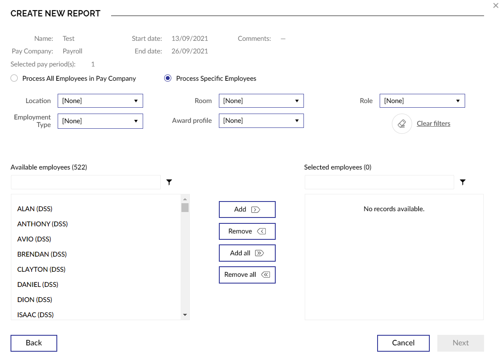Focus the available employees search field
The image size is (503, 358).
click(85, 182)
